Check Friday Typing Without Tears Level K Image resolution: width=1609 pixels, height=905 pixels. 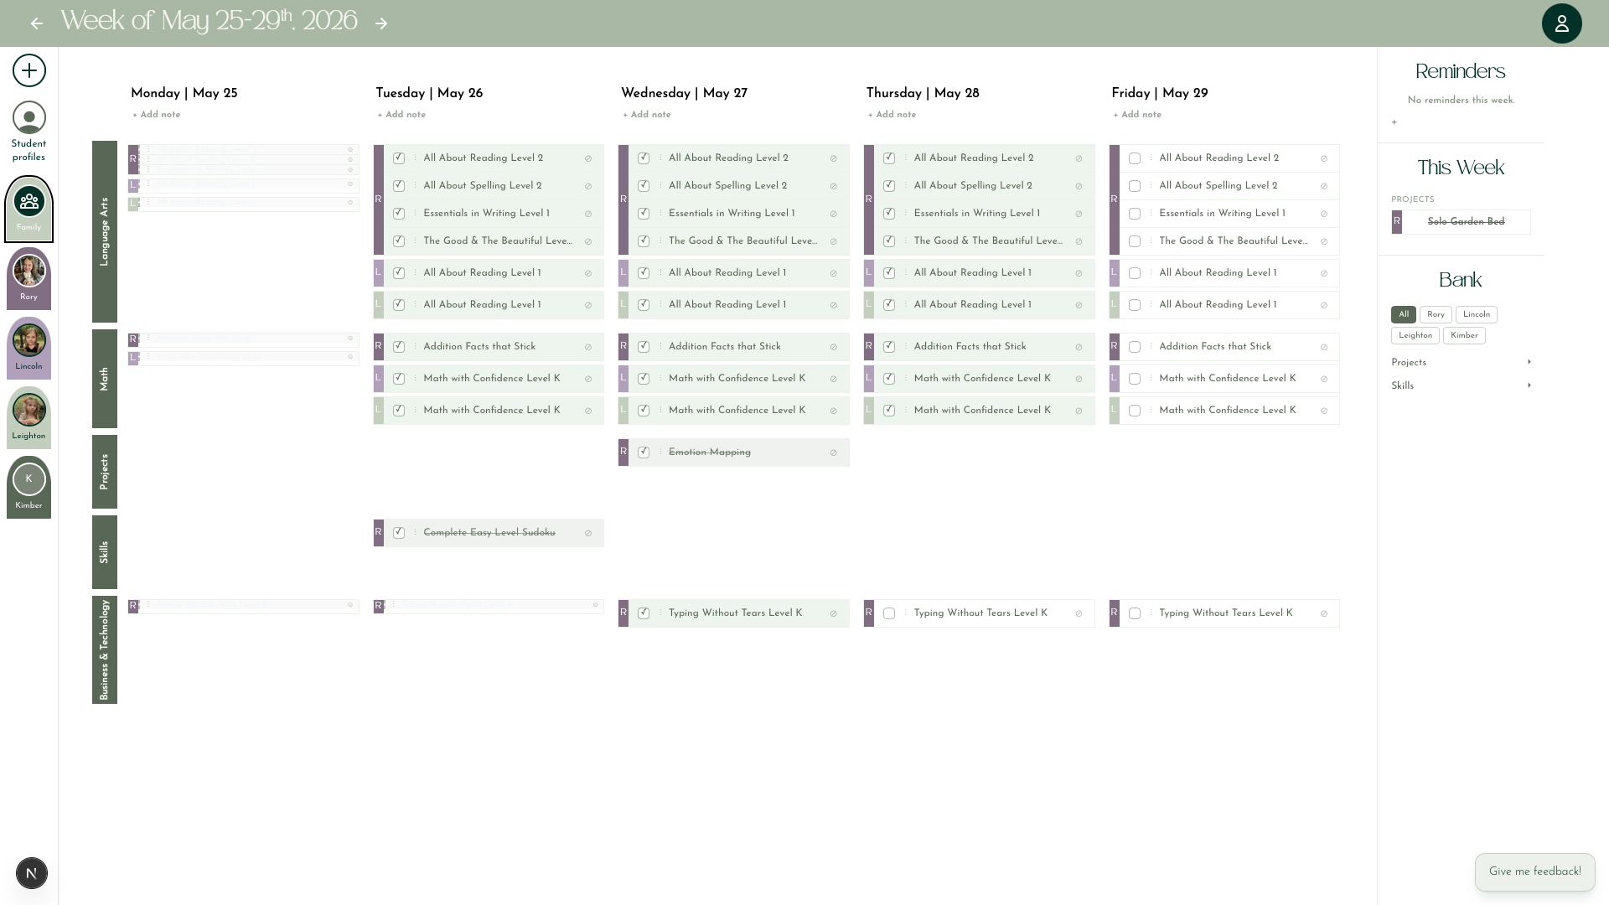[1135, 613]
